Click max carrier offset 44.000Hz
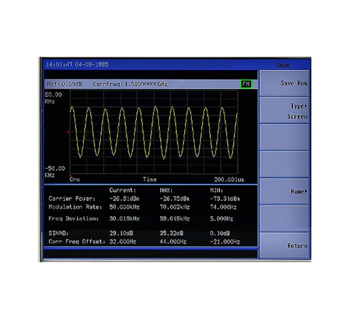This screenshot has height=319, width=349. (173, 242)
